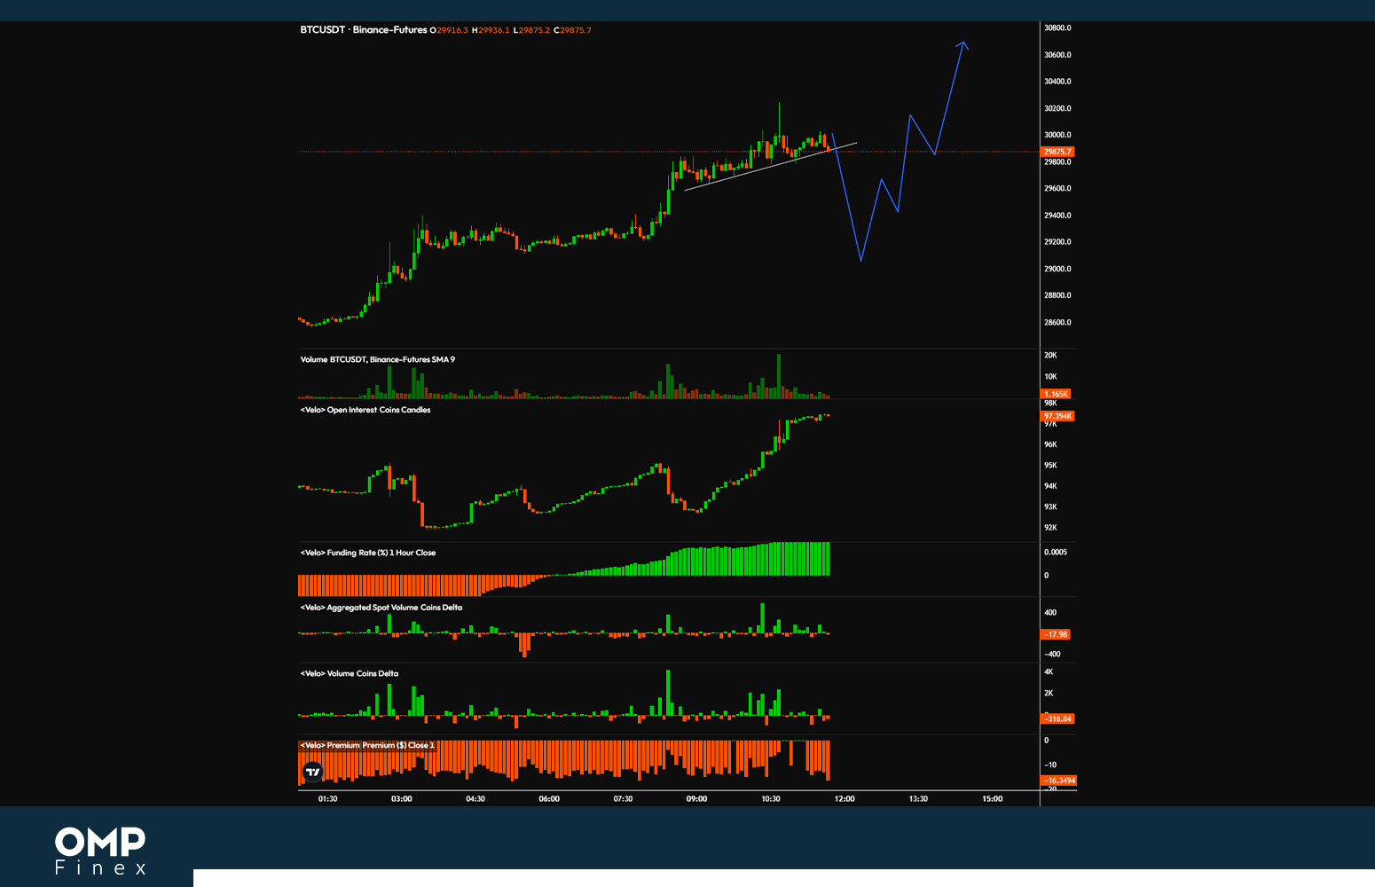Click the -17.98 spot delta value tag

[1056, 634]
